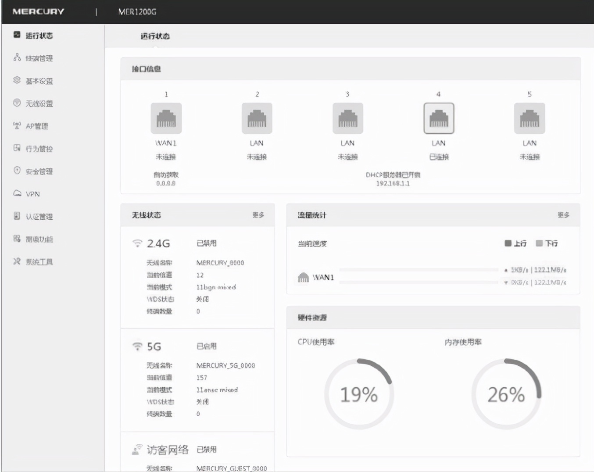Click the WAN1 port 1 icon
Image resolution: width=594 pixels, height=472 pixels.
coord(166,118)
